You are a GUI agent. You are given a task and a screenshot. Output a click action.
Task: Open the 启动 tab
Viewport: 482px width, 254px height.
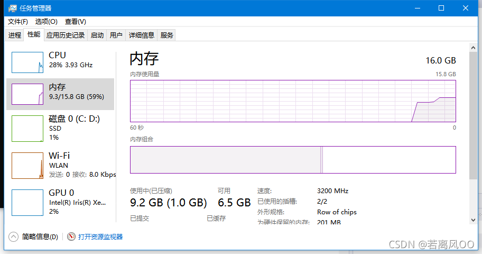(x=97, y=35)
